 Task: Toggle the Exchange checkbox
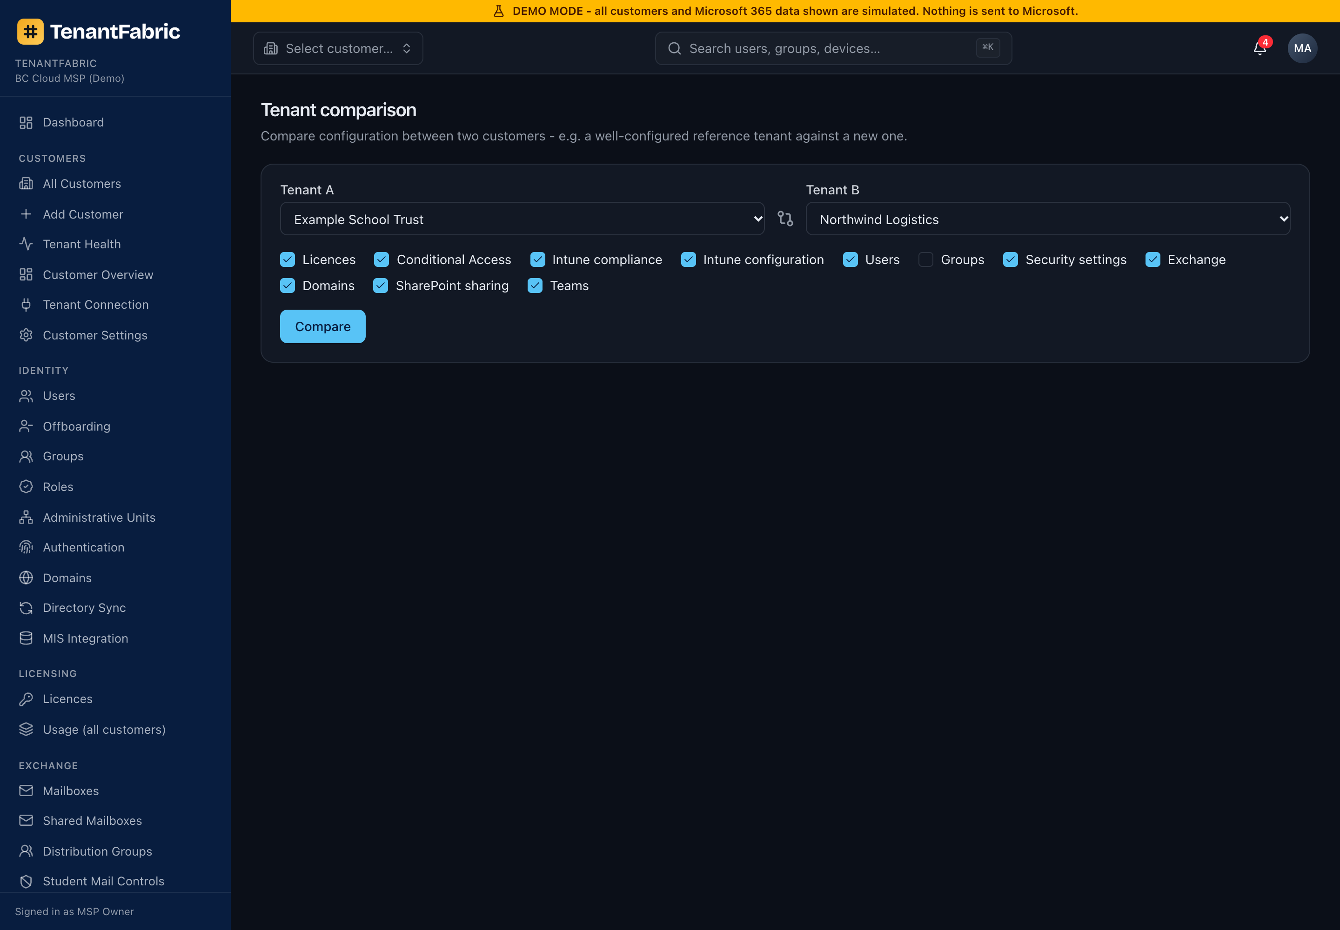tap(1152, 259)
